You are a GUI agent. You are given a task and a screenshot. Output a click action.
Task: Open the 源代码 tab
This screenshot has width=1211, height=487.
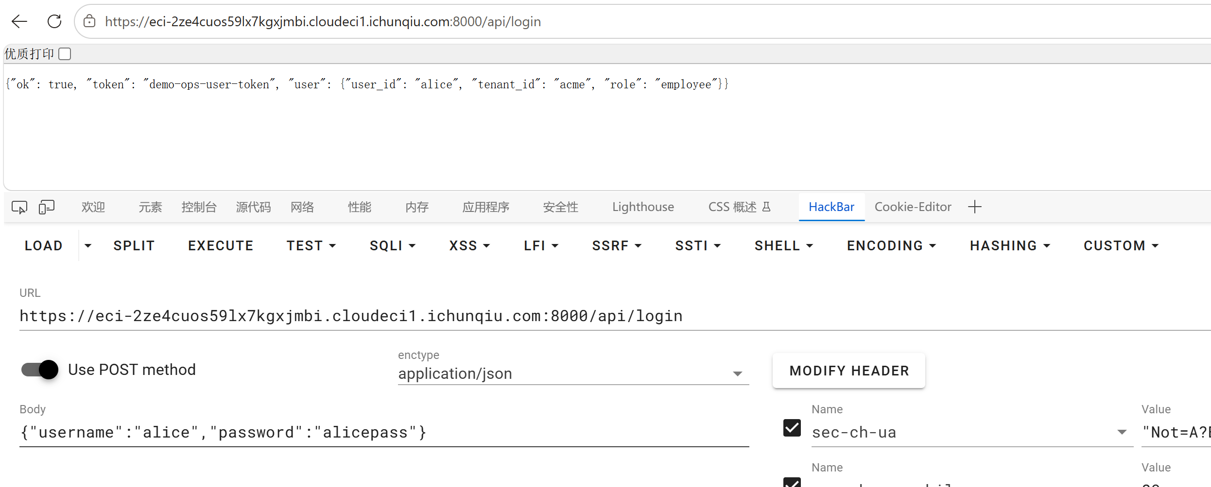pos(253,207)
